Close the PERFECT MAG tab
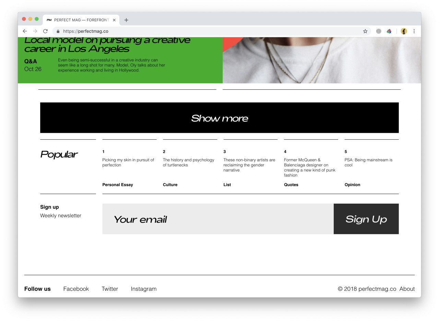 pos(114,20)
